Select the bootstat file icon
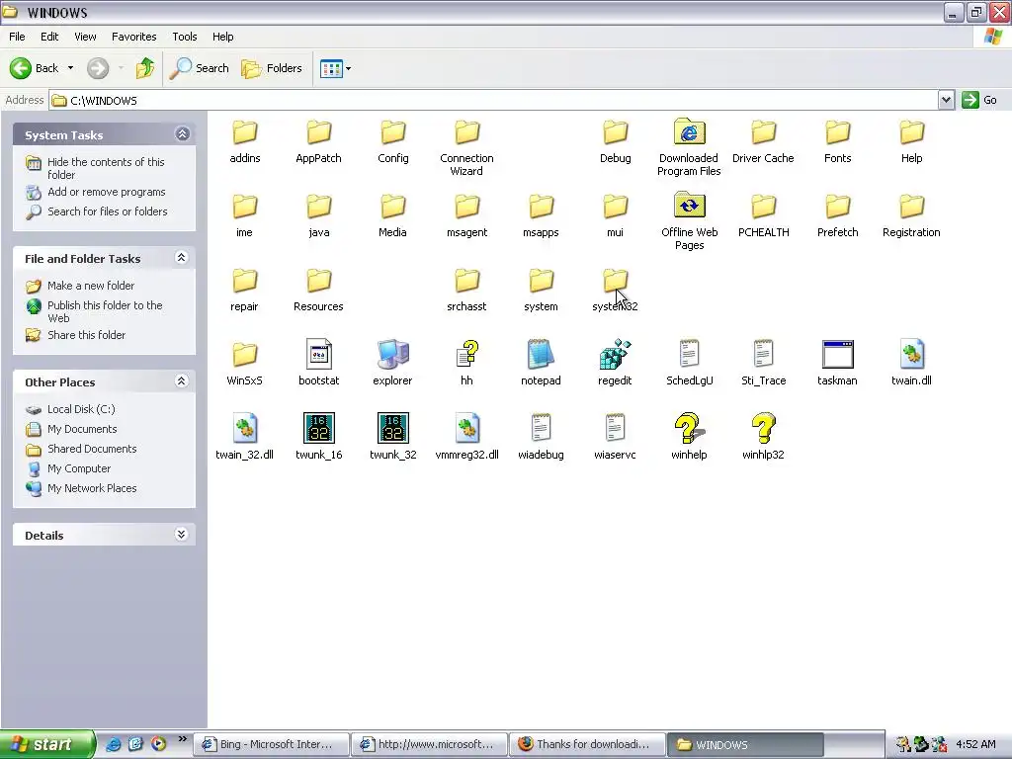This screenshot has width=1012, height=759. [x=319, y=355]
